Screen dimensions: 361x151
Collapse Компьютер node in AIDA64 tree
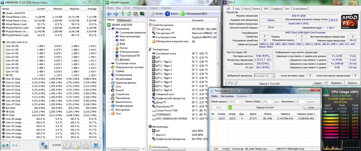(x=109, y=29)
